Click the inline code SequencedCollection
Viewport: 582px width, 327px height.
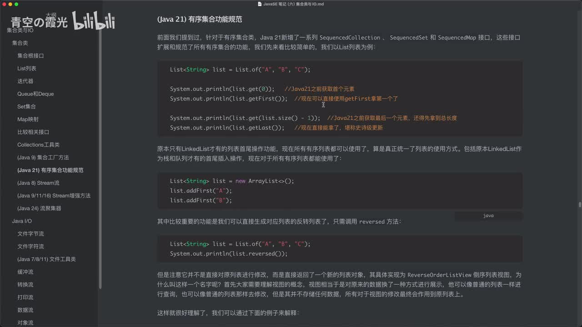coord(350,38)
